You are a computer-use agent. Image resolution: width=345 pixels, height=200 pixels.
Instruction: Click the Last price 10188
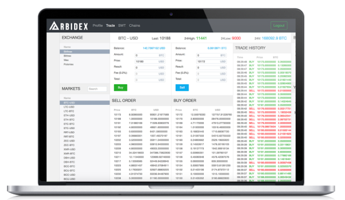coord(165,38)
